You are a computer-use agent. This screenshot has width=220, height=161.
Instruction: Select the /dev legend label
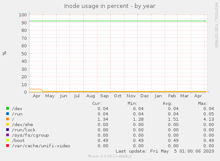click(17, 109)
